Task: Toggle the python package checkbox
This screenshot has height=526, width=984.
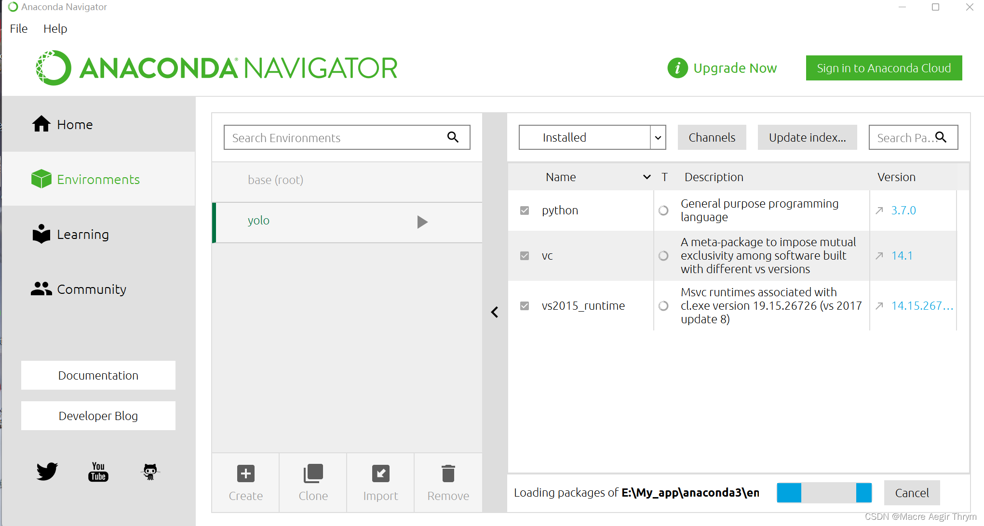Action: point(526,210)
